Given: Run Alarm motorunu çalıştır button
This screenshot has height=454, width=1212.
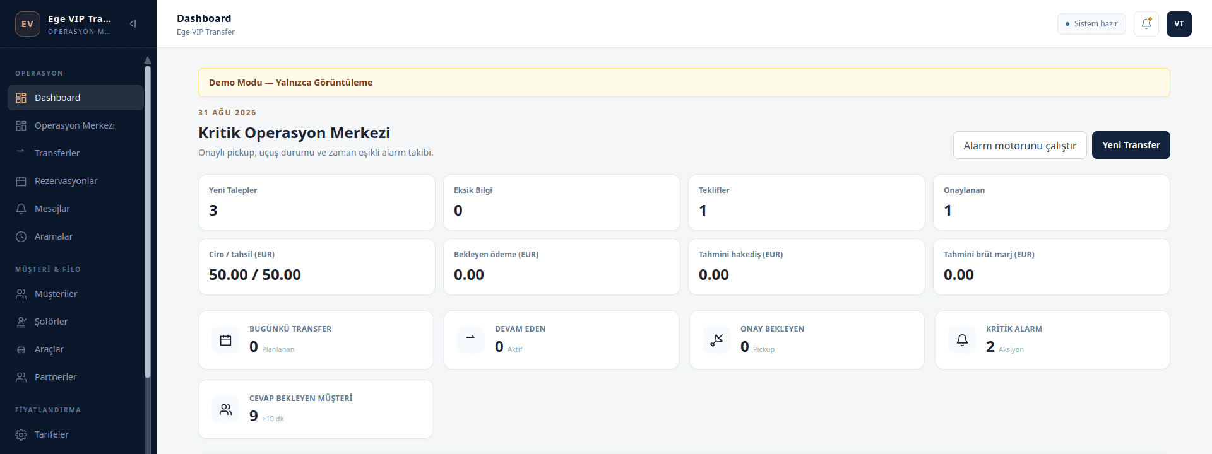Looking at the screenshot, I should coord(1020,145).
